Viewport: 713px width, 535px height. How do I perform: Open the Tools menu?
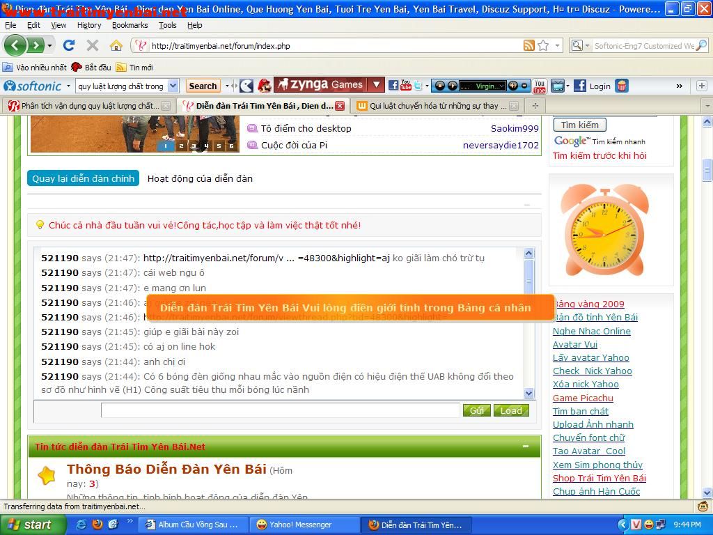click(x=167, y=26)
